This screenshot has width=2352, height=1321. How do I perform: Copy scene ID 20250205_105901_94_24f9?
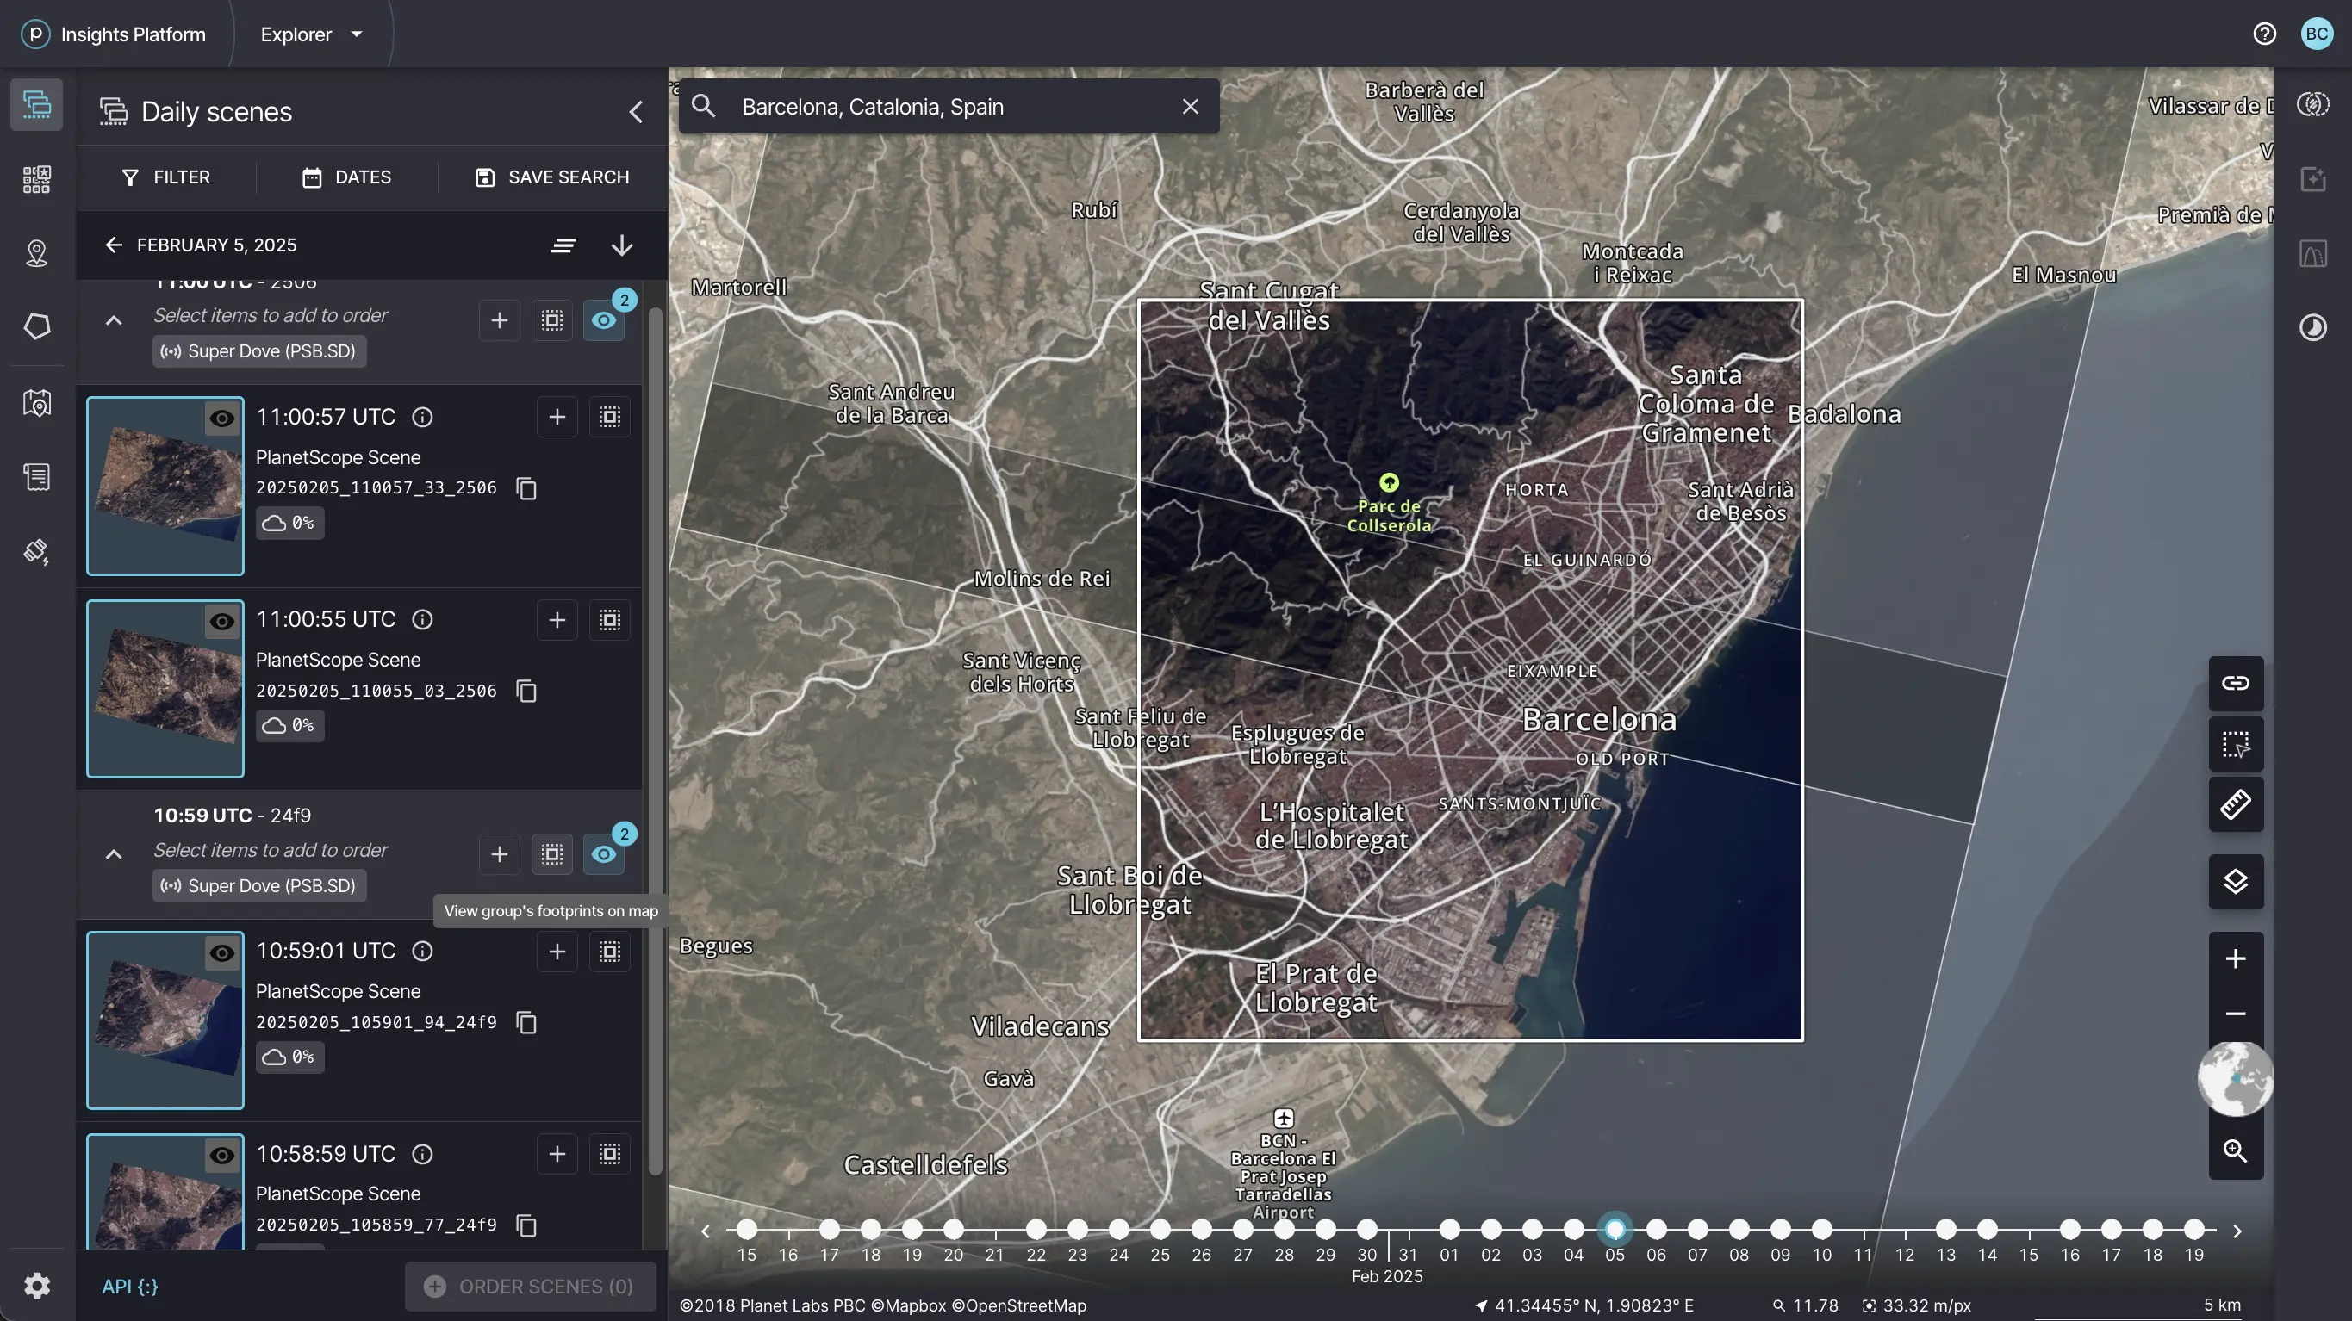[x=526, y=1022]
